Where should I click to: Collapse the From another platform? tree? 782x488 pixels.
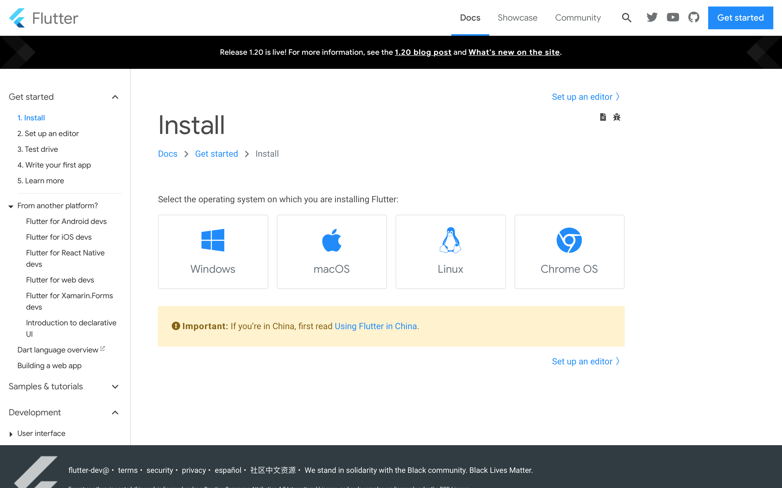(x=11, y=207)
